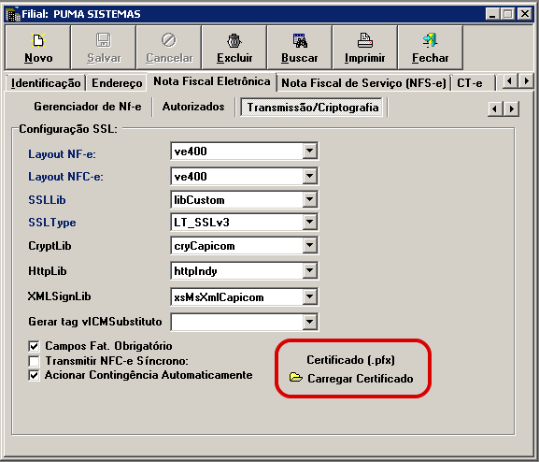Click the Excluir trash can icon
The image size is (539, 462).
[234, 40]
